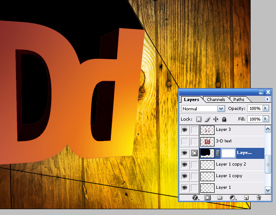The height and width of the screenshot is (215, 276).
Task: Select the 3-D text layer thumbnail
Action: pyautogui.click(x=207, y=142)
